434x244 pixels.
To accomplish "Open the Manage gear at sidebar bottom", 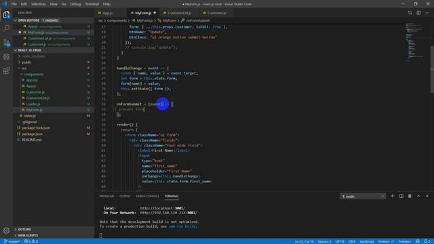I will (x=6, y=230).
